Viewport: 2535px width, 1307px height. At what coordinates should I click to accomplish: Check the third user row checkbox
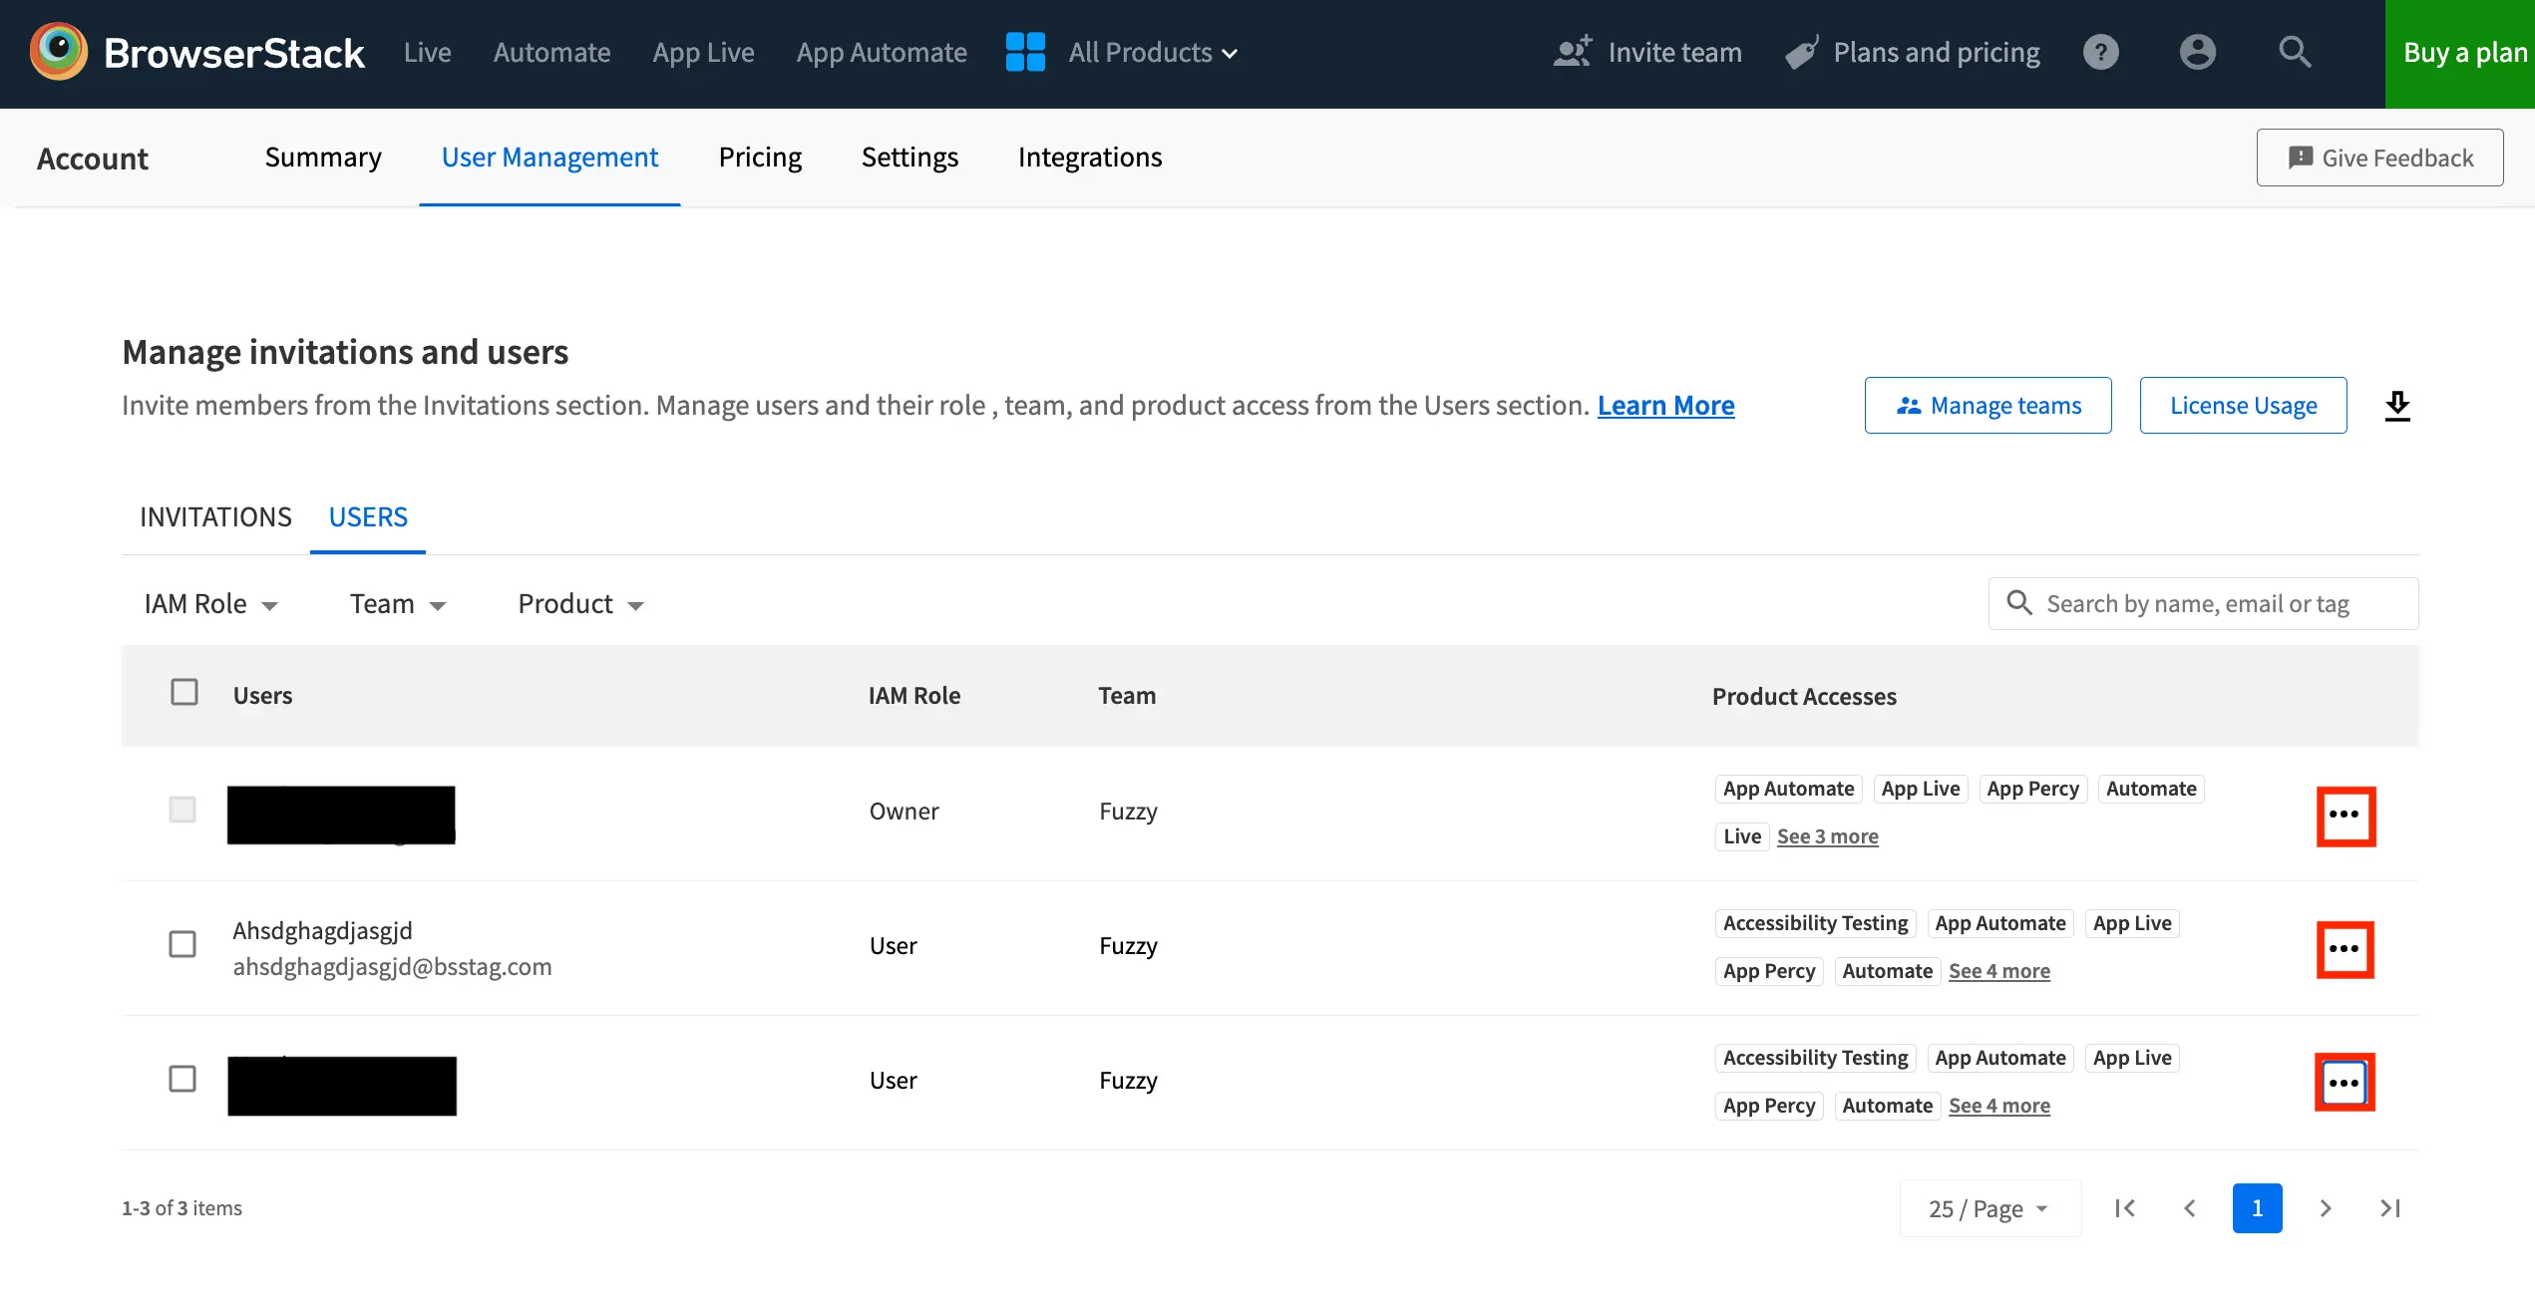(182, 1079)
